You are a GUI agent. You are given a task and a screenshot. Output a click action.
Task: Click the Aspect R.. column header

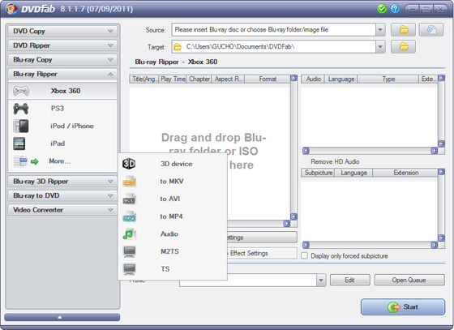click(228, 79)
